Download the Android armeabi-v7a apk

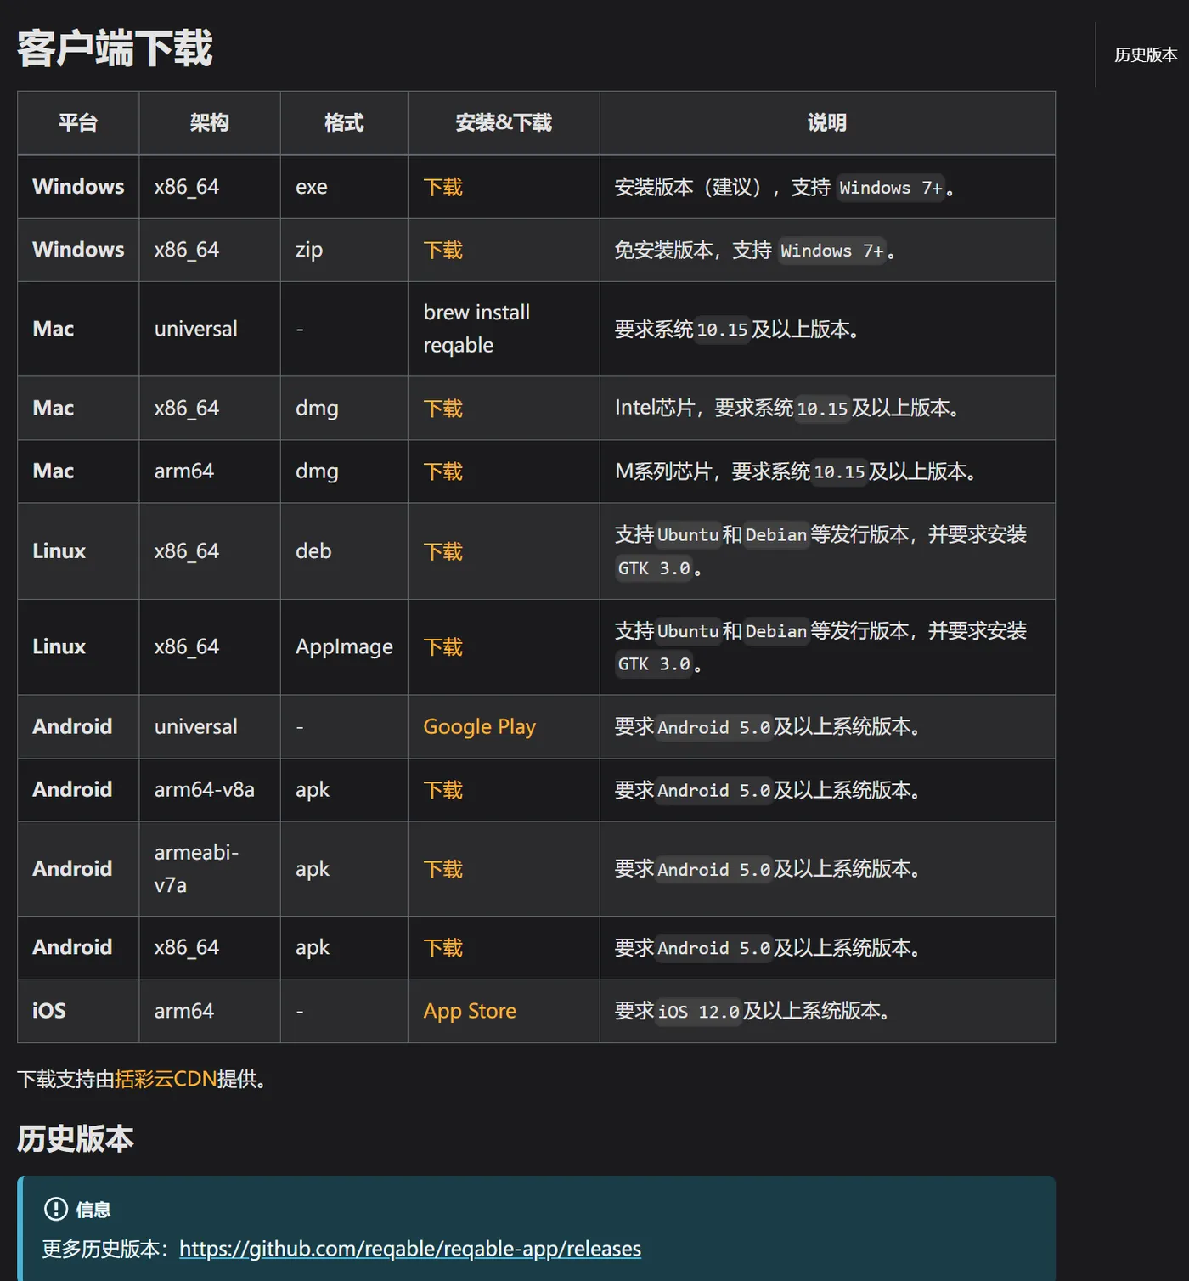[442, 869]
